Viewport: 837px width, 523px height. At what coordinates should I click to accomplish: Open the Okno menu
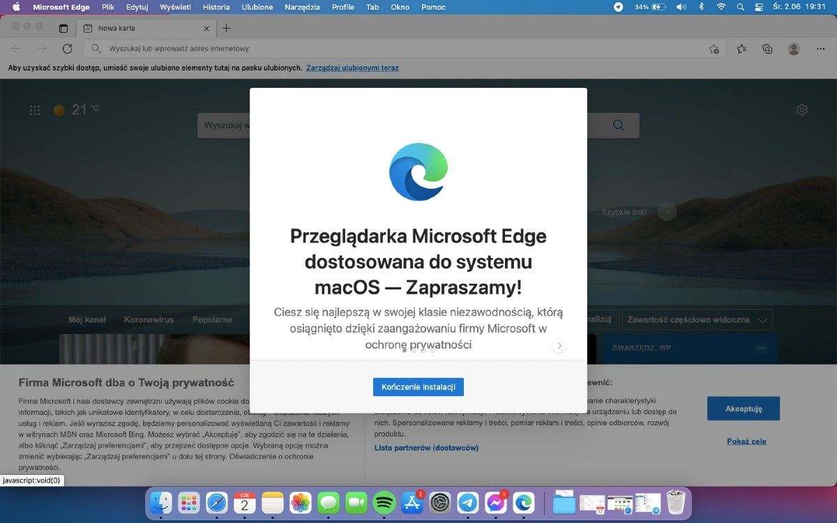coord(400,7)
